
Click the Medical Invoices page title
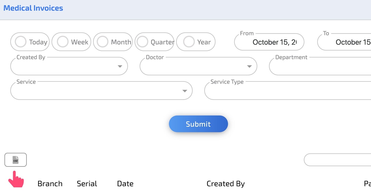pos(33,8)
